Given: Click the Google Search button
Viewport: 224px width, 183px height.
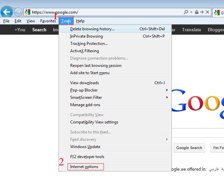Looking at the screenshot, I should tap(189, 148).
